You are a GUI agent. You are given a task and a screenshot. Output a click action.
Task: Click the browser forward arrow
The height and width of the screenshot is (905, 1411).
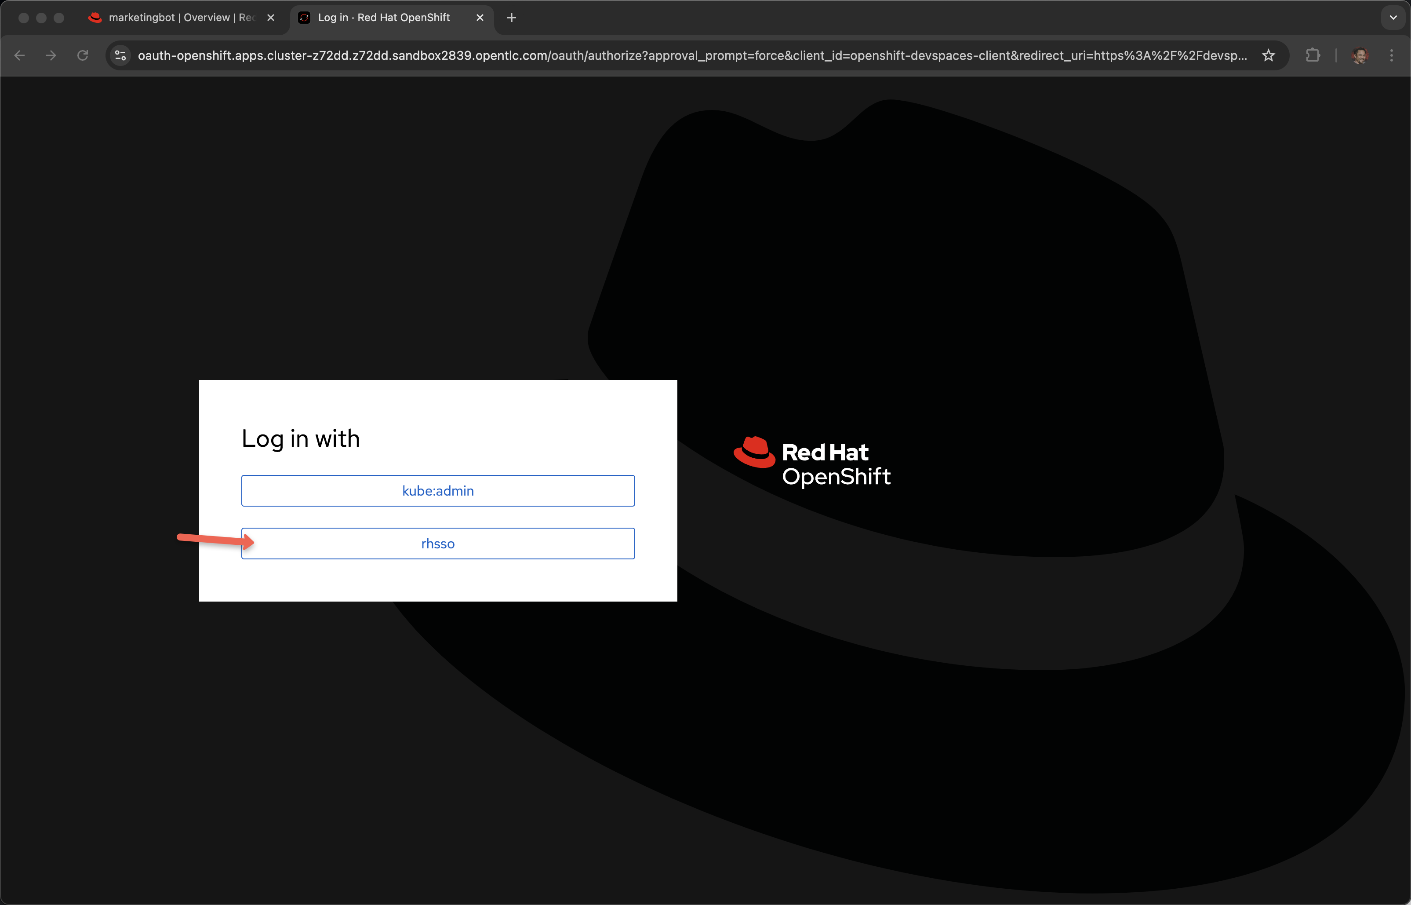(51, 55)
